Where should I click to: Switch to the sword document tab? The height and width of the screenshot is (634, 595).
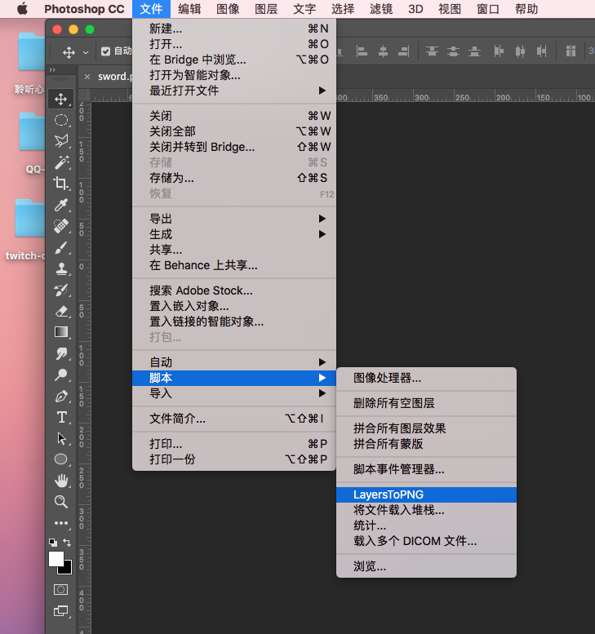click(115, 77)
